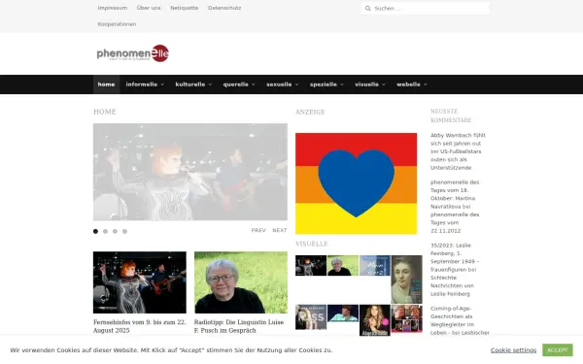Open the visuelle menu

coord(366,84)
